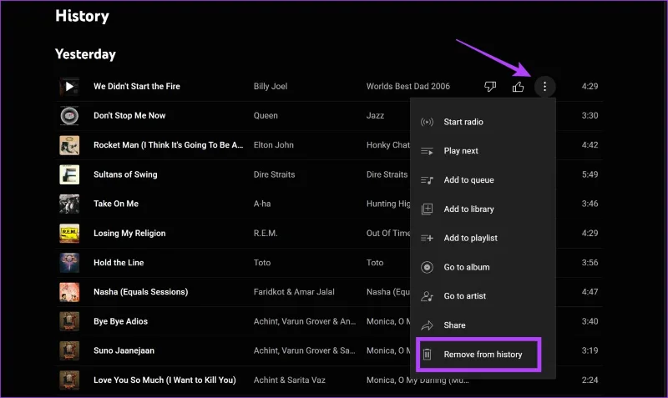Click song title Losing My Religion
Image resolution: width=668 pixels, height=398 pixels.
pos(129,234)
